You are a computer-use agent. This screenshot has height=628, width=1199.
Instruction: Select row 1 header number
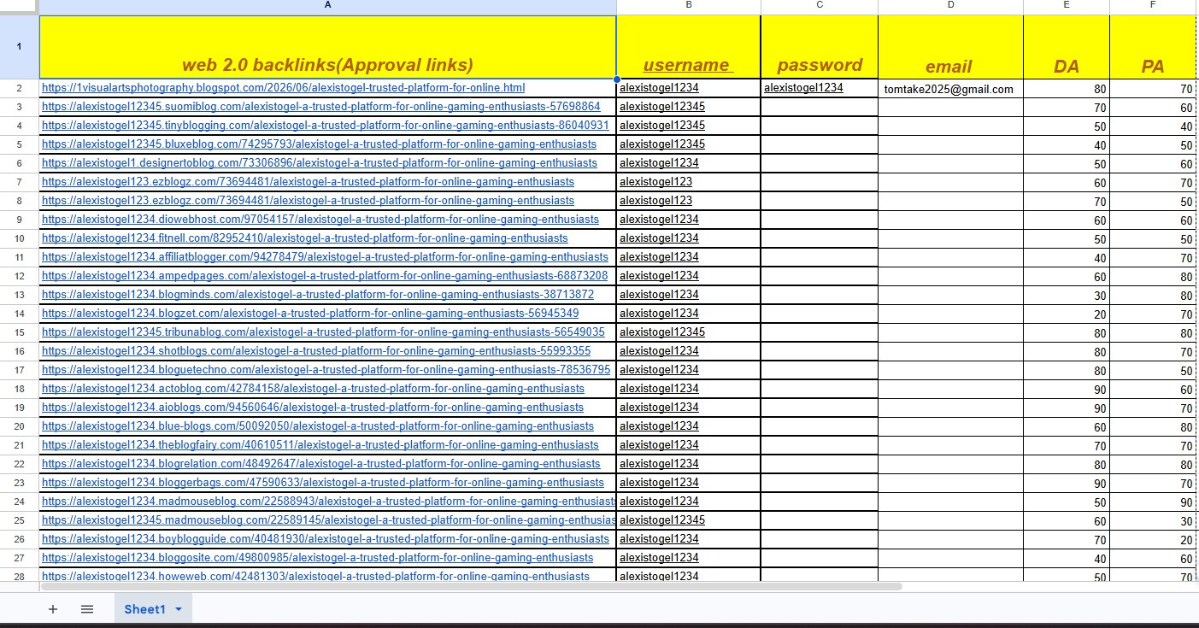20,47
